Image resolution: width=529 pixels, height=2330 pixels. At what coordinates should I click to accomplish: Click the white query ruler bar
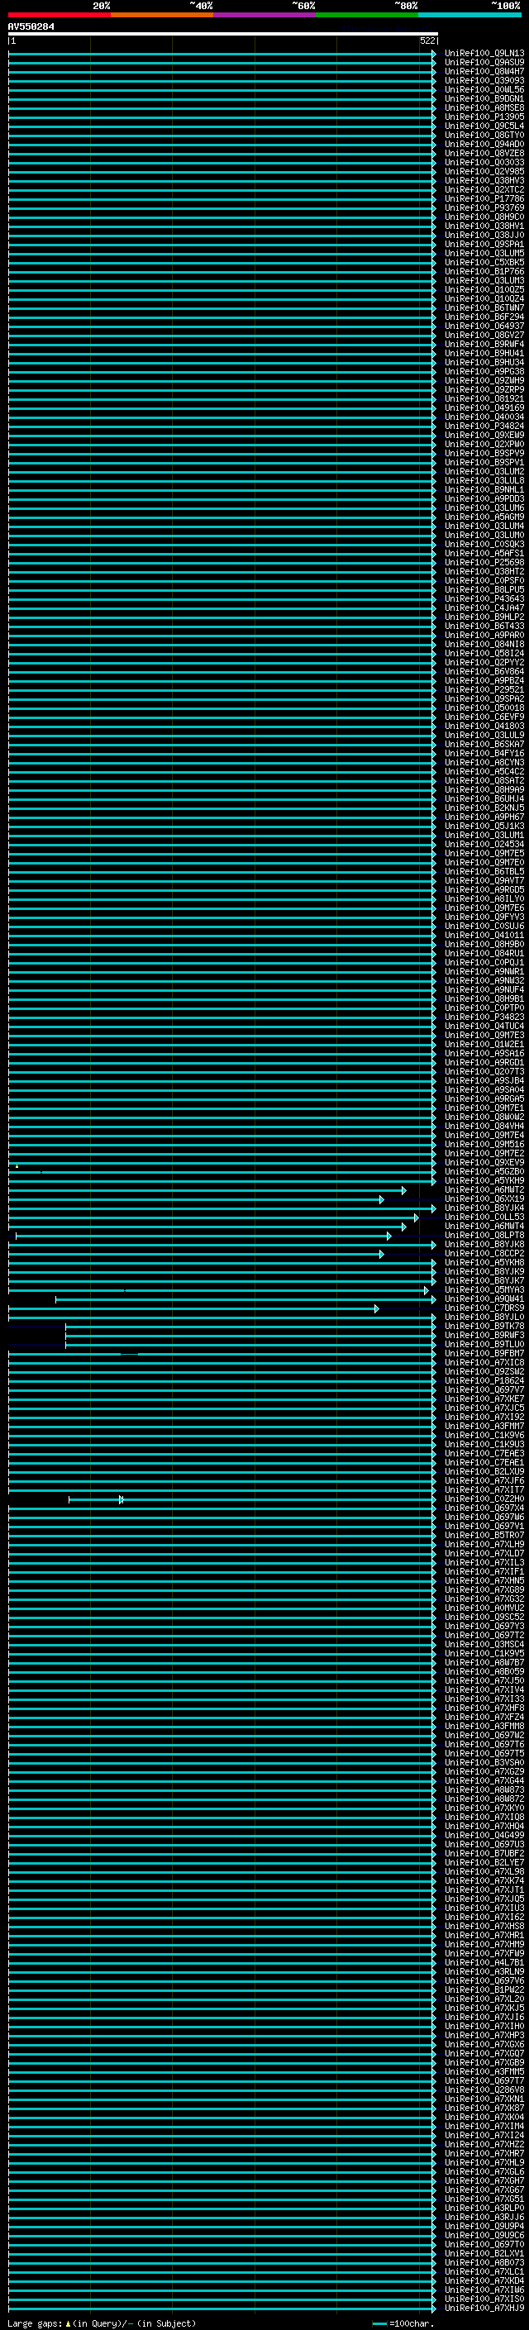[x=223, y=33]
